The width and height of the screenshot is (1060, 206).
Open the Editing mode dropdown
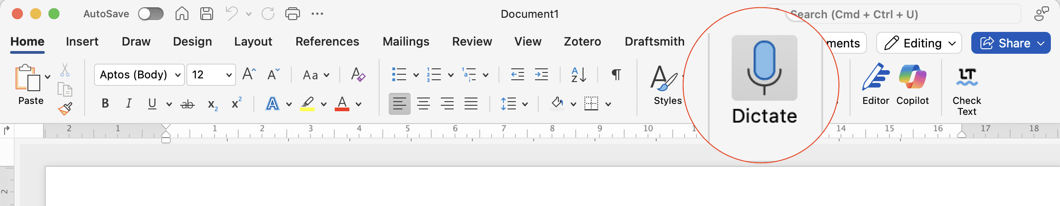919,43
